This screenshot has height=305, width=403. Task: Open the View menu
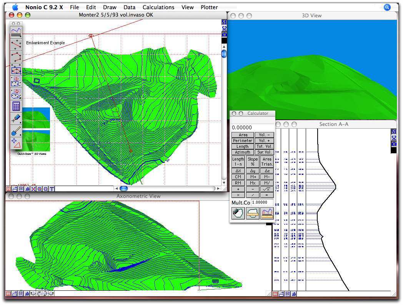pos(187,7)
